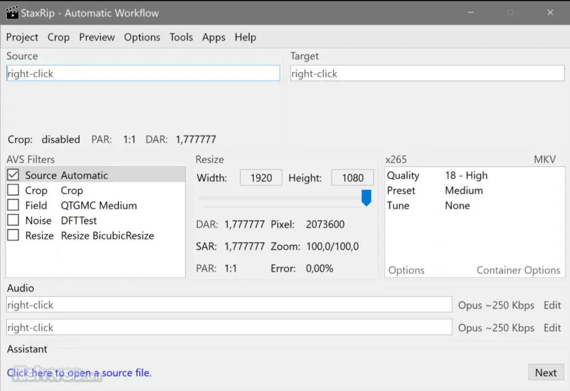Enable the Resize BicubicResize checkbox
The width and height of the screenshot is (570, 391).
pos(13,236)
